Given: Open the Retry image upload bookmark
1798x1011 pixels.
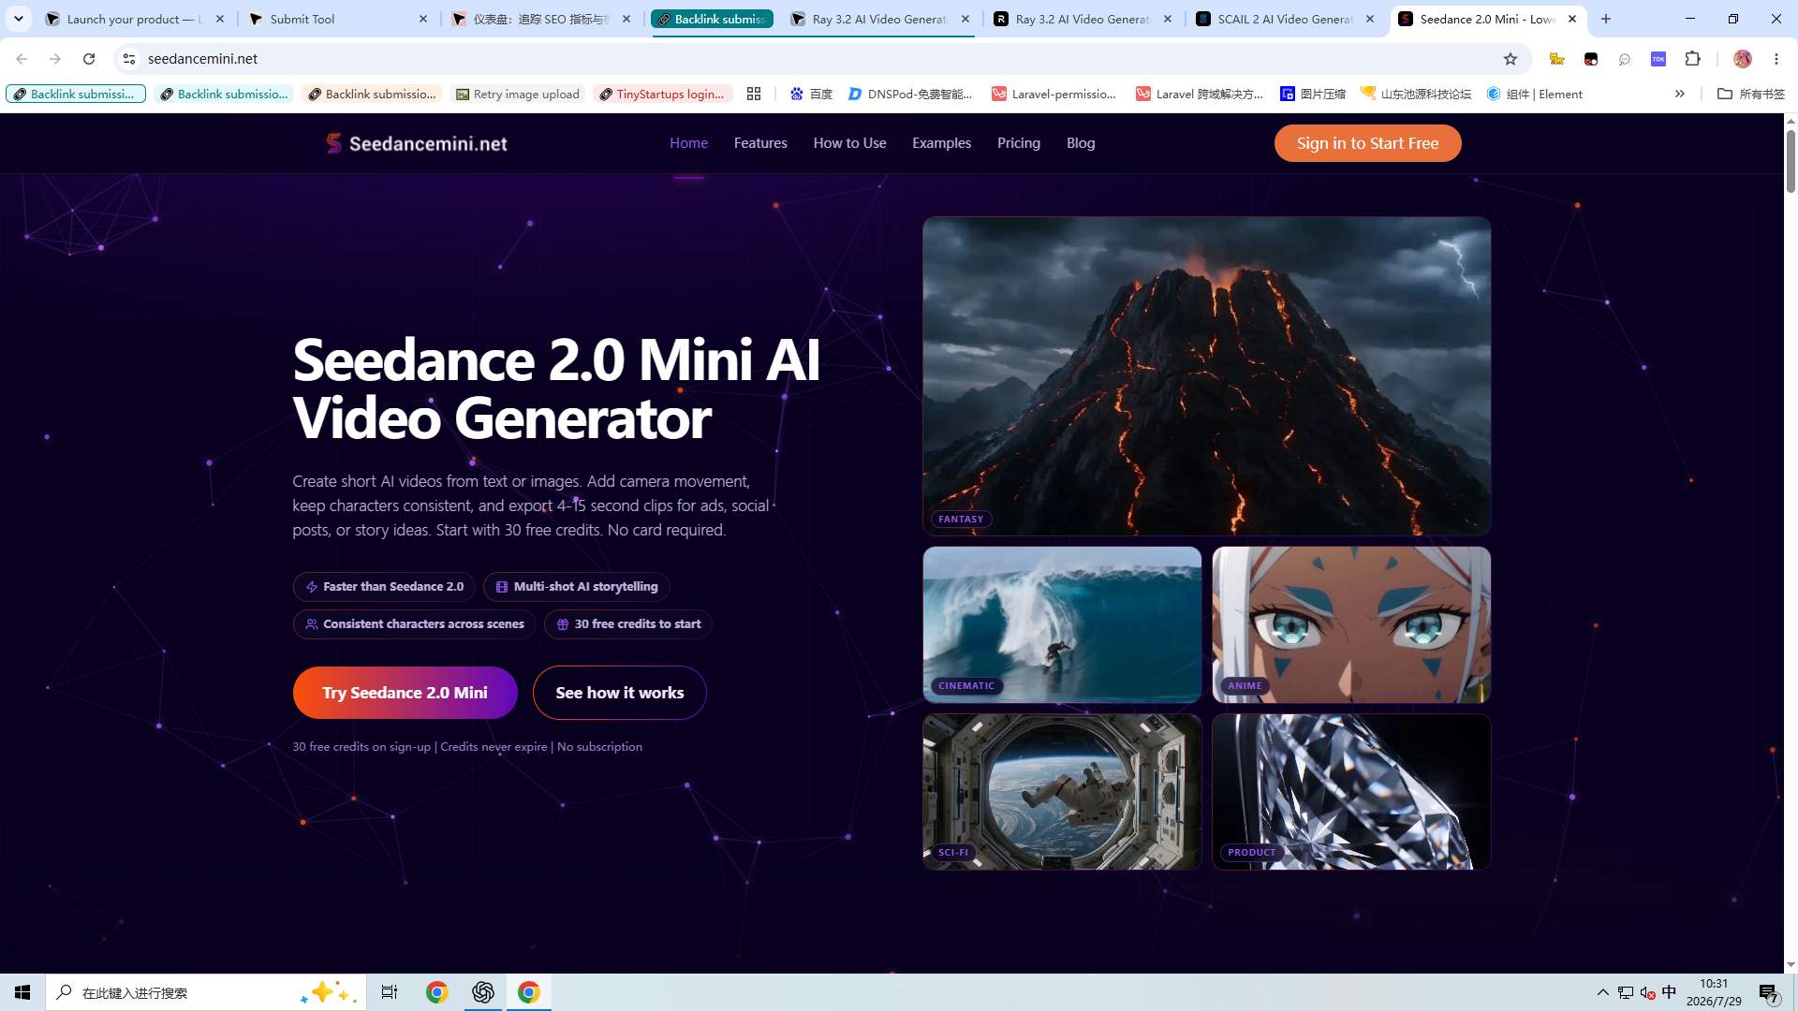Looking at the screenshot, I should (518, 94).
